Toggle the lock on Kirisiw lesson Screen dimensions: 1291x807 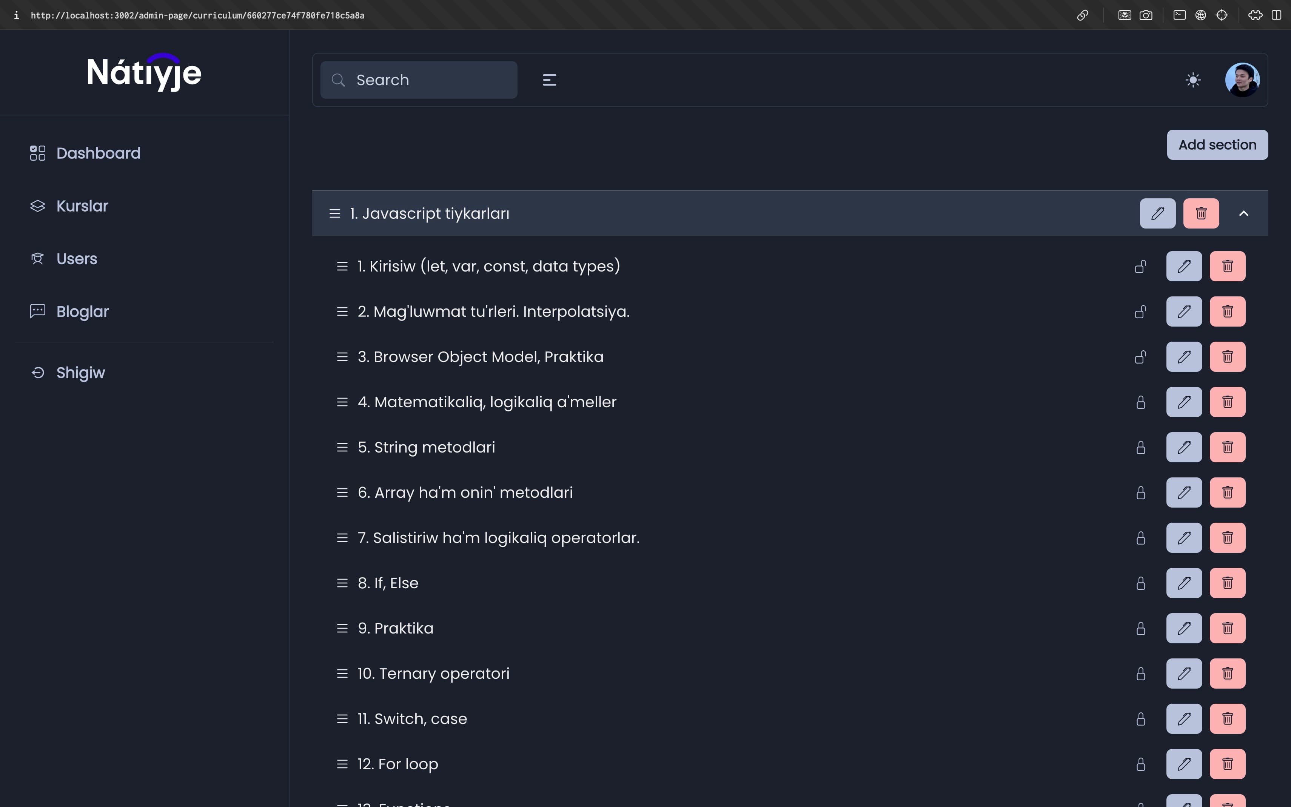point(1140,266)
